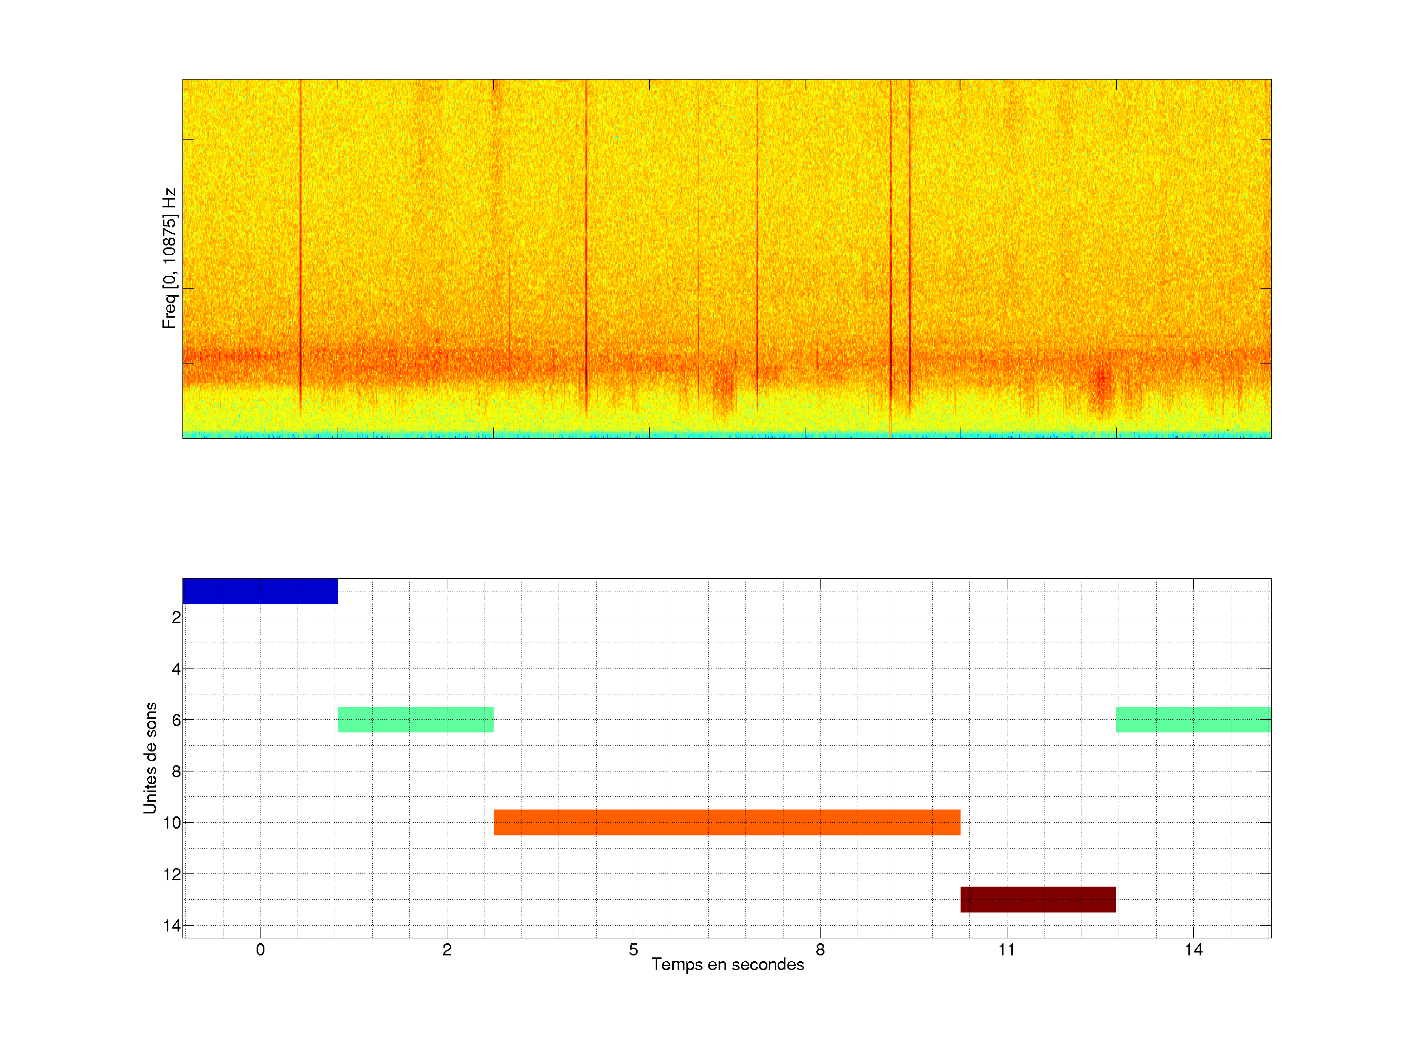Click the "Temps en secondes" axis label
This screenshot has width=1405, height=1054.
coord(727,964)
